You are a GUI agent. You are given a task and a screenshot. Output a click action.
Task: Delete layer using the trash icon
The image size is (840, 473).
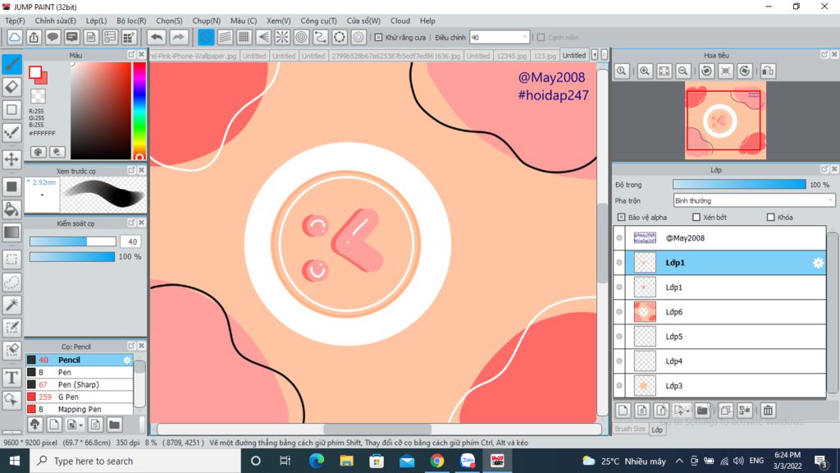768,411
